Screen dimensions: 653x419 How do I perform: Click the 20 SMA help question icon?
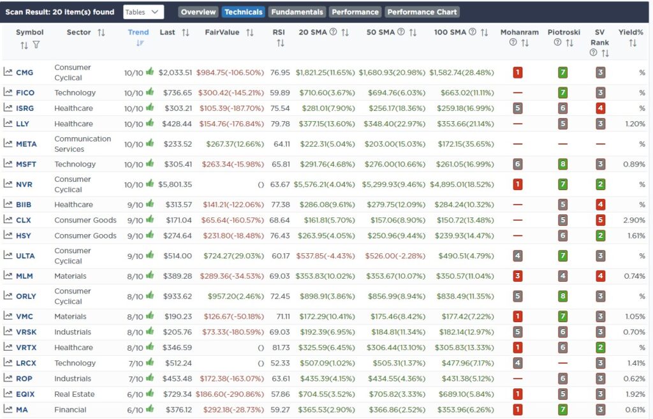coord(333,32)
